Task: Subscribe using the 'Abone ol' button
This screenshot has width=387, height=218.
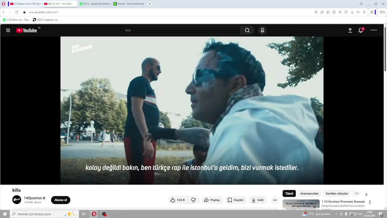Action: (x=60, y=200)
